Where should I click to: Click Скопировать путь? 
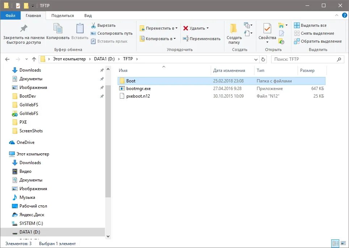coord(112,33)
